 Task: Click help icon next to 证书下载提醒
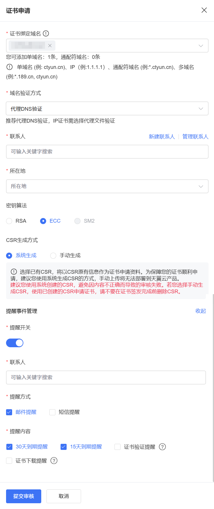pyautogui.click(x=54, y=461)
